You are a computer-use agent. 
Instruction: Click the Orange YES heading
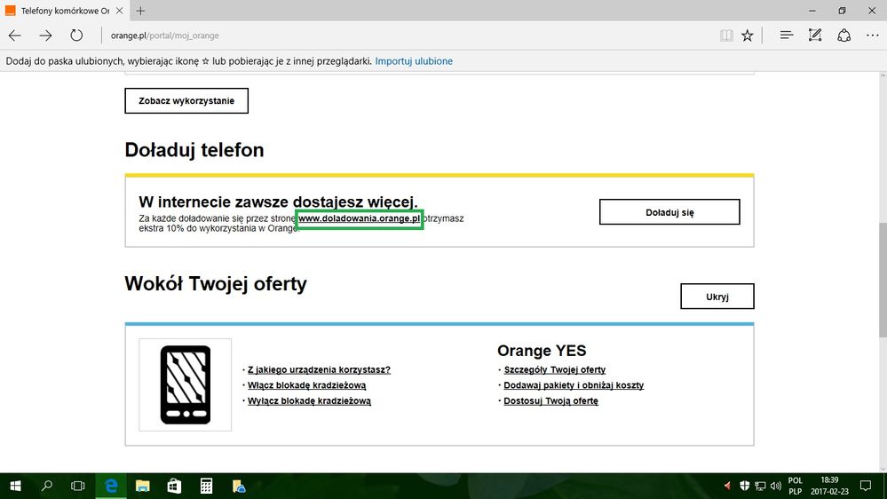point(542,351)
